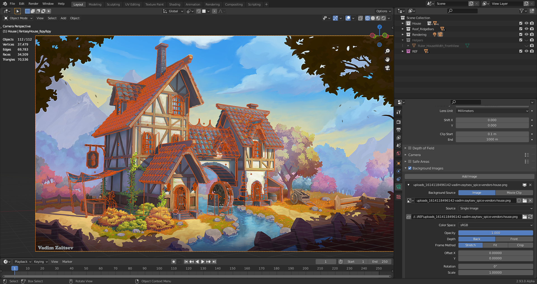Open the Lens Unit Millimeters dropdown
The height and width of the screenshot is (284, 537).
point(493,111)
